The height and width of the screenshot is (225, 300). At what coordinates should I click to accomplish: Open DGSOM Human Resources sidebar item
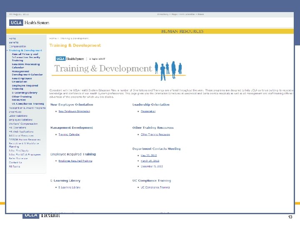click(25, 140)
